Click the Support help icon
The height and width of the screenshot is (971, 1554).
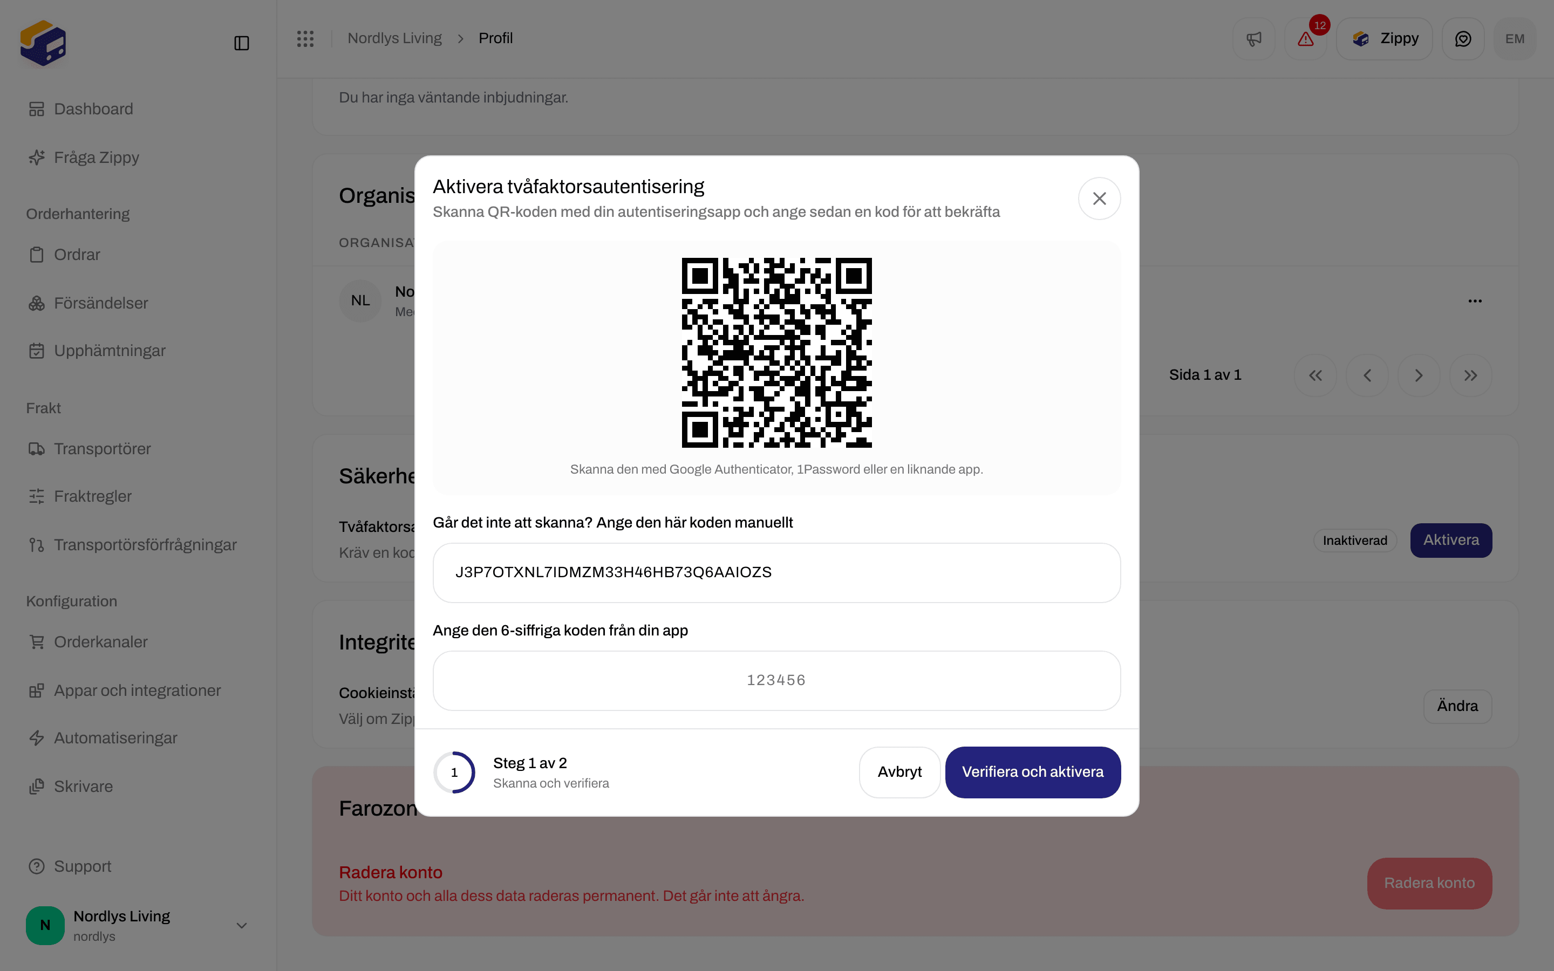click(x=37, y=866)
